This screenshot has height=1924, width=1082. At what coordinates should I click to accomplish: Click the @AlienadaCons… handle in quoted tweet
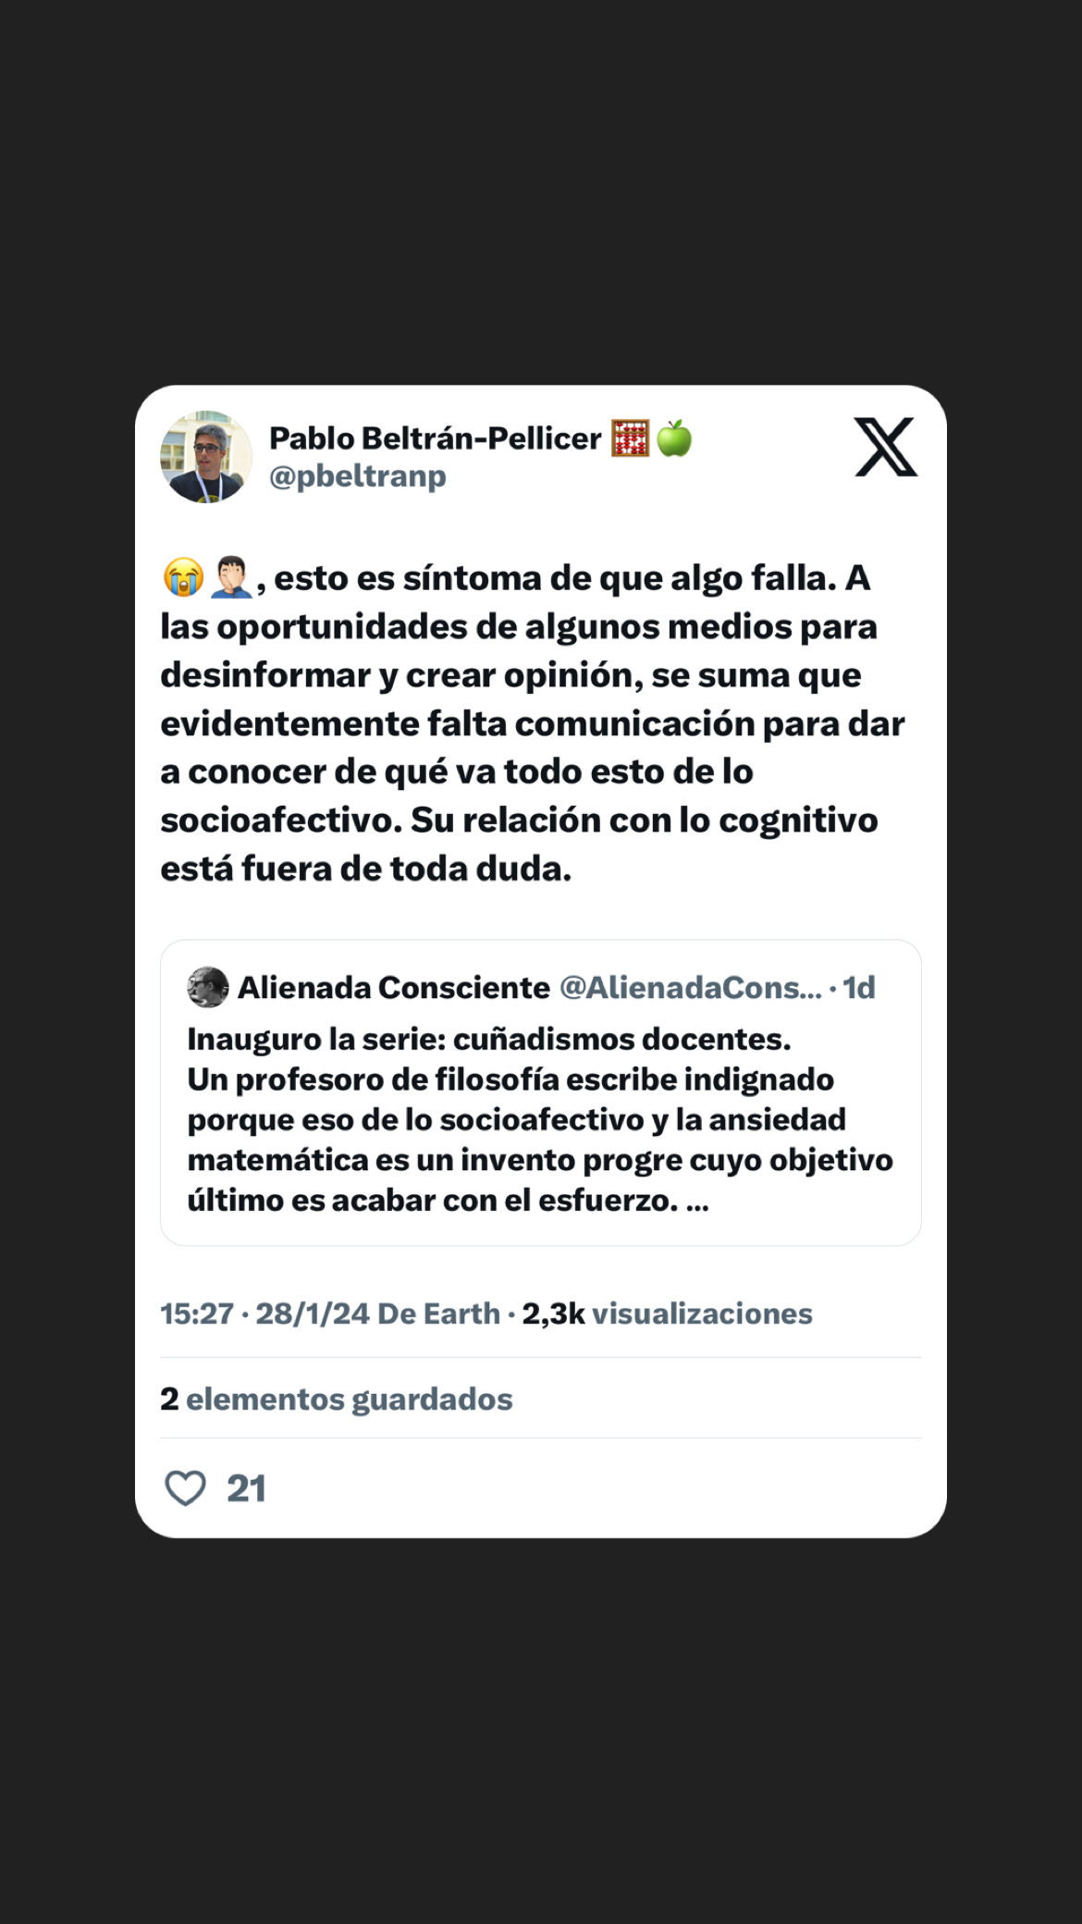point(691,988)
